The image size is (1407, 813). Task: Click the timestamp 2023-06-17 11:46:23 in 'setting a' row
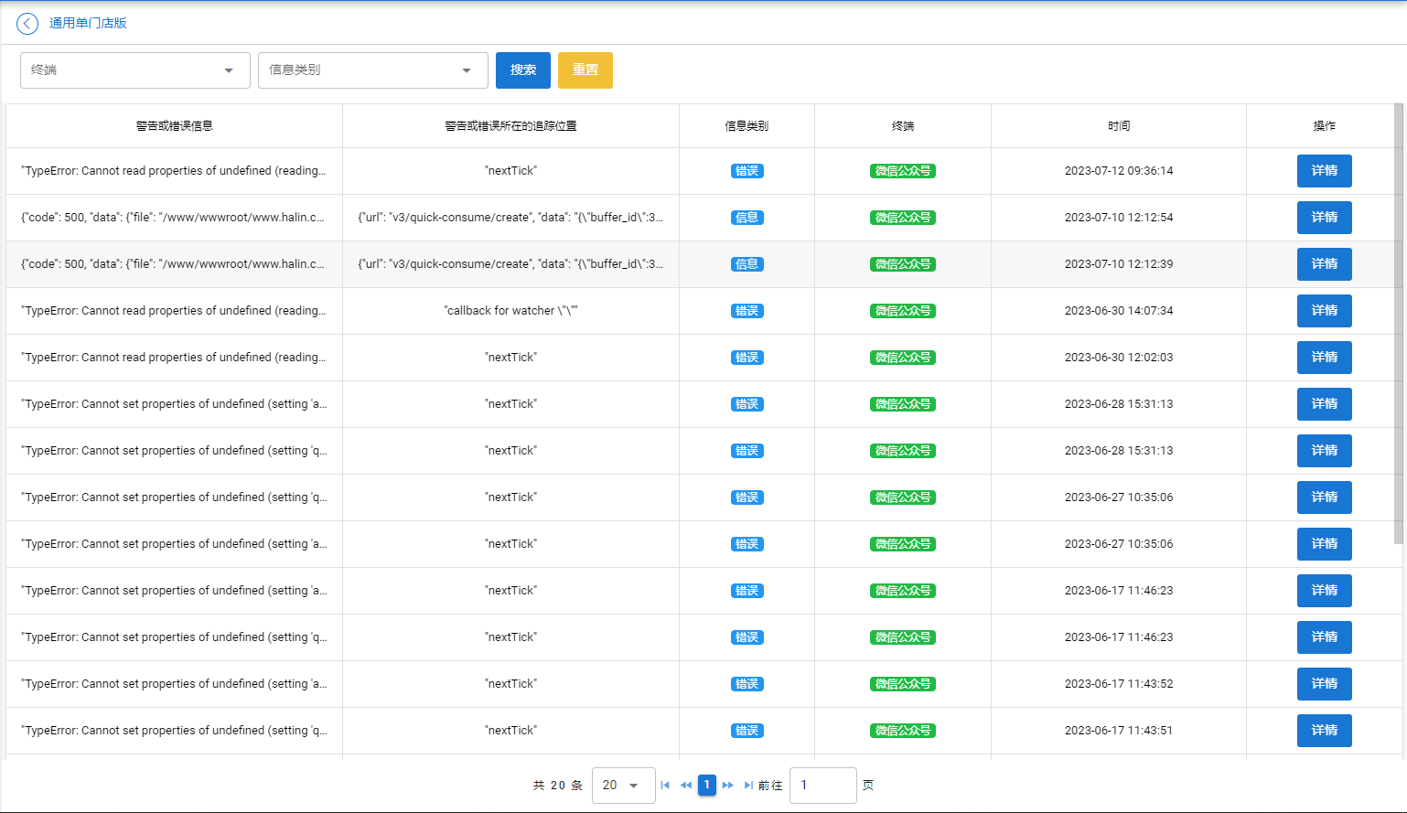click(x=1119, y=591)
